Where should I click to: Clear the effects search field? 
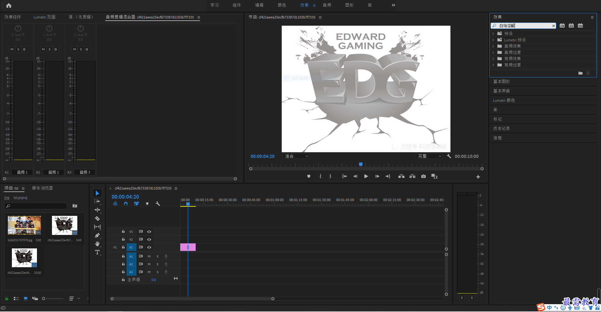pyautogui.click(x=553, y=26)
